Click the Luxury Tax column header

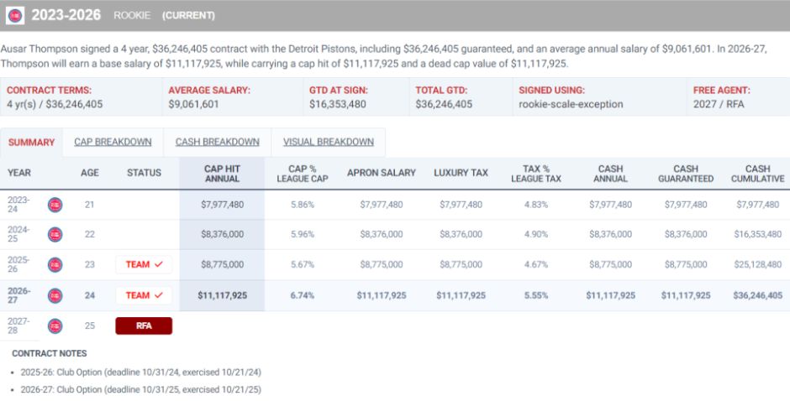pyautogui.click(x=461, y=173)
